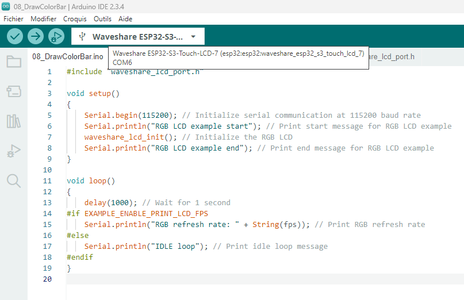Click the '// Initialize the RGB LCD' comment

click(x=237, y=137)
